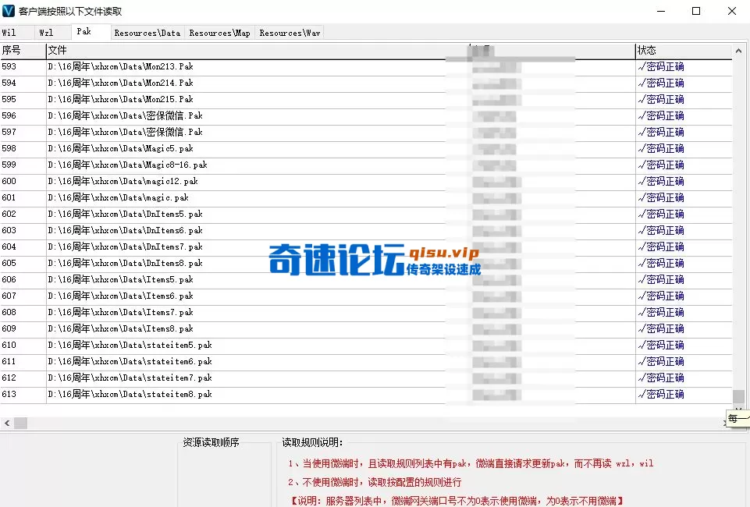Image resolution: width=750 pixels, height=507 pixels.
Task: Click the horizontal scrollbar track
Action: 367,422
